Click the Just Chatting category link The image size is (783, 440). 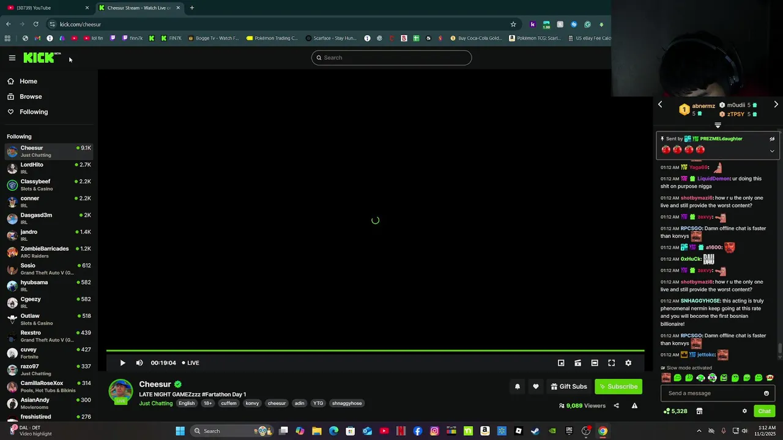tap(156, 403)
